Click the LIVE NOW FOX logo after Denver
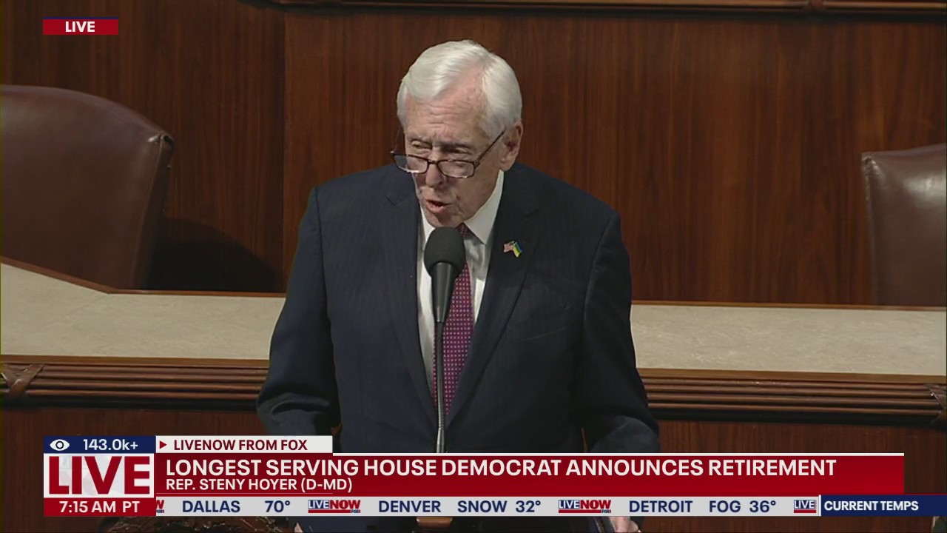The height and width of the screenshot is (533, 947). click(584, 506)
